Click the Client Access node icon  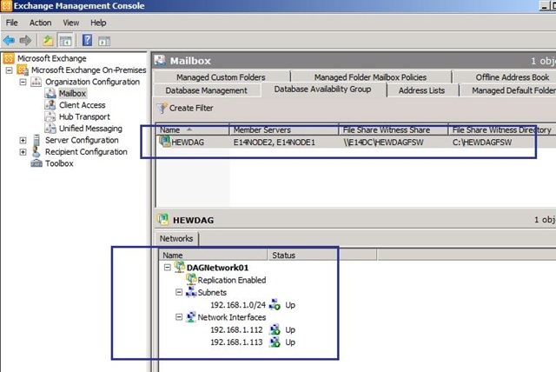pos(50,105)
